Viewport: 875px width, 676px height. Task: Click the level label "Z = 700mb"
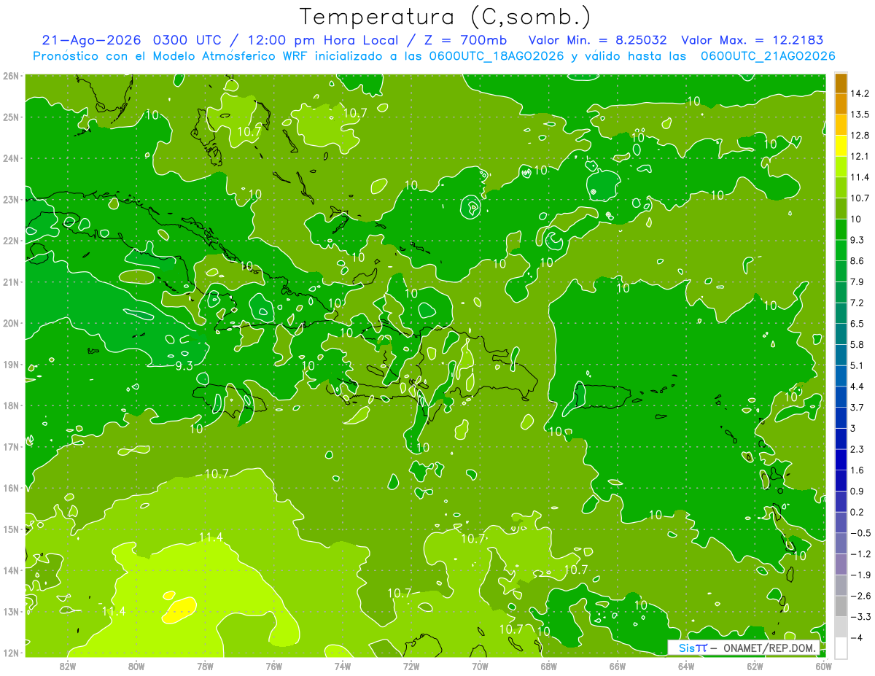click(x=464, y=39)
